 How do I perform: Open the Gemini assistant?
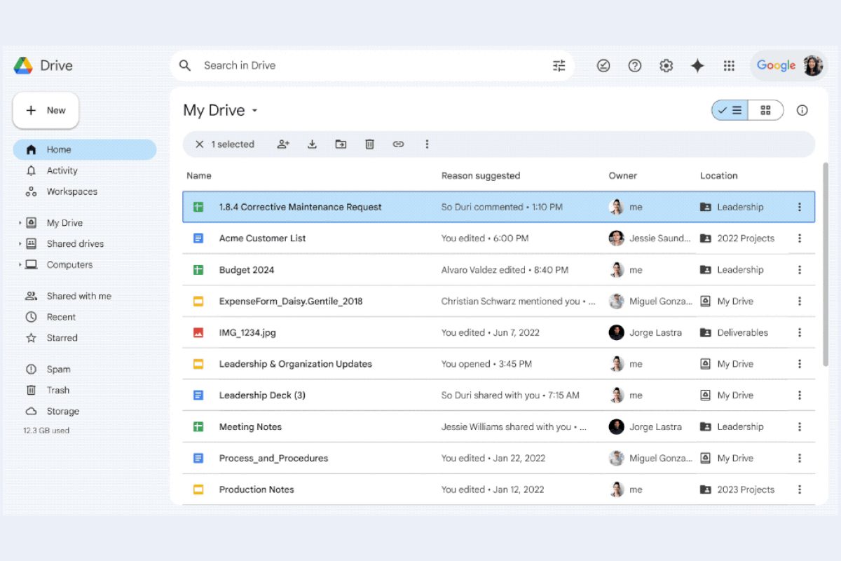tap(697, 65)
